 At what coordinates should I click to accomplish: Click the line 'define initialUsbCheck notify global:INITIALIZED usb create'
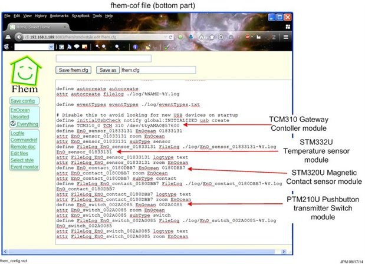143,120
